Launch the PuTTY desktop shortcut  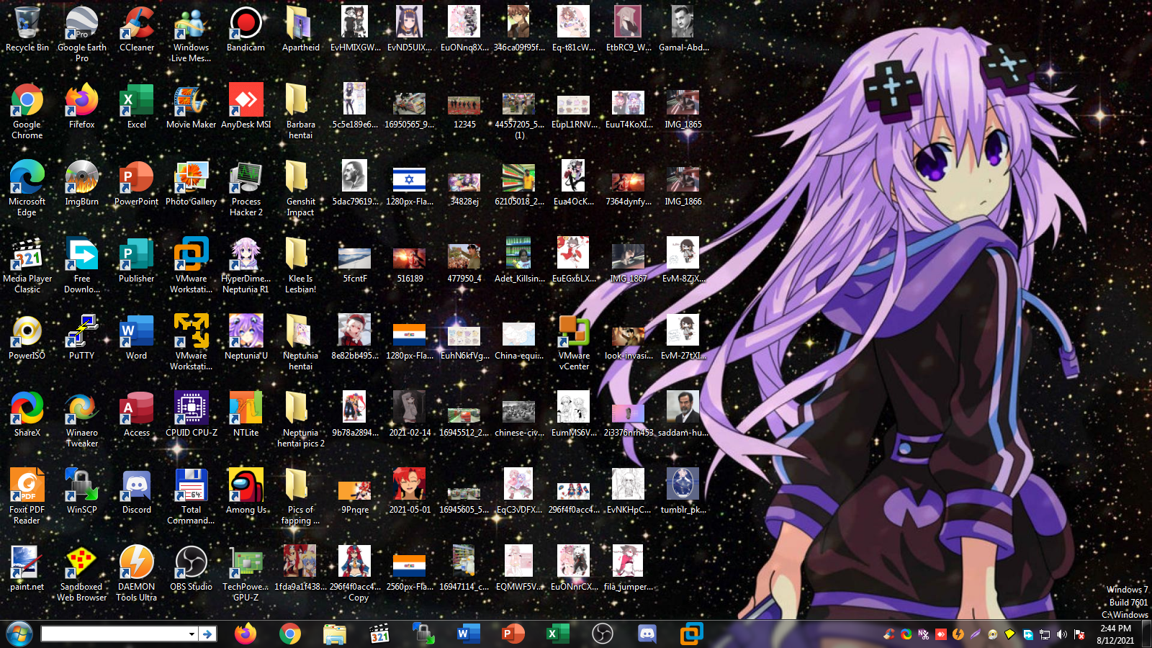click(82, 332)
